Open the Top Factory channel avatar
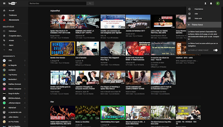223x127 pixels. click(4, 75)
